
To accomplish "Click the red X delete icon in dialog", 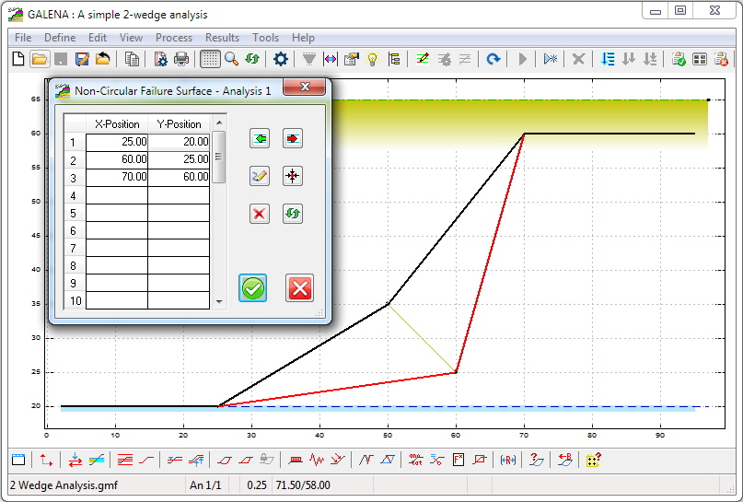I will tap(260, 214).
